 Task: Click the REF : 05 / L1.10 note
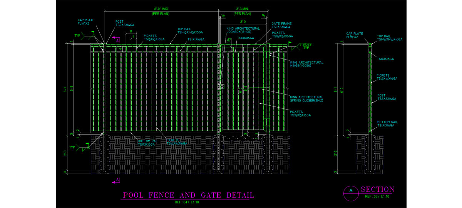pyautogui.click(x=378, y=196)
